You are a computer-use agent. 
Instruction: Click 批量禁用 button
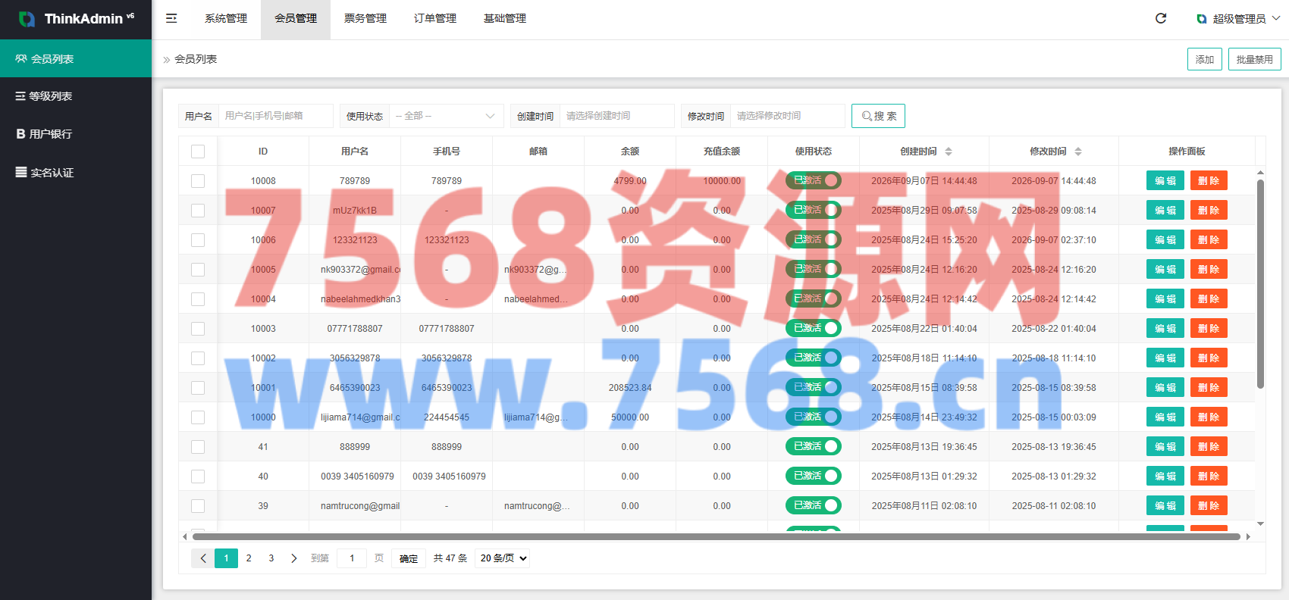point(1255,59)
